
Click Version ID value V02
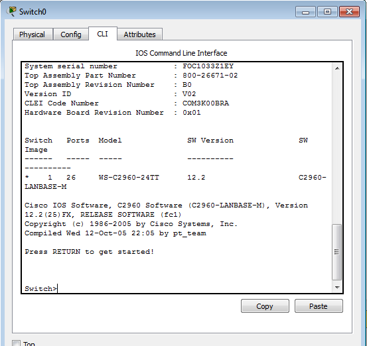pos(189,94)
